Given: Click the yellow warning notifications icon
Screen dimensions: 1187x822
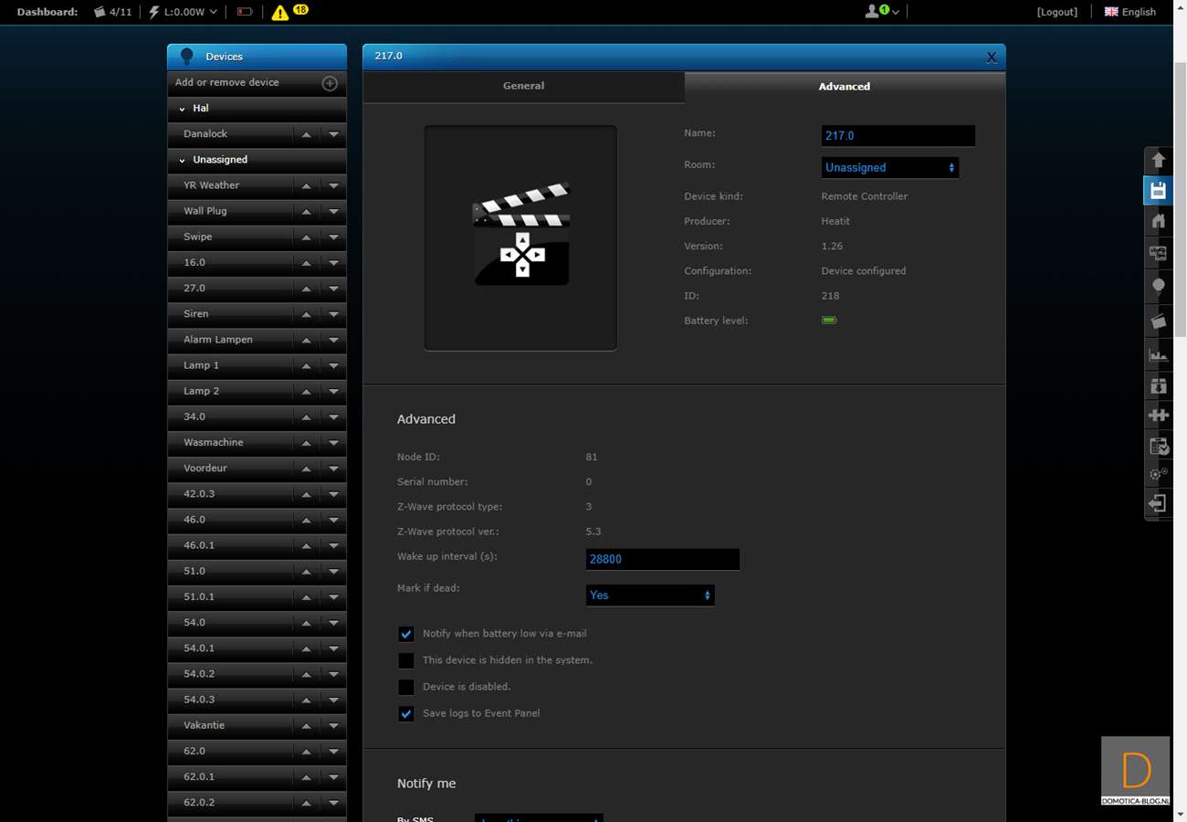Looking at the screenshot, I should tap(280, 13).
